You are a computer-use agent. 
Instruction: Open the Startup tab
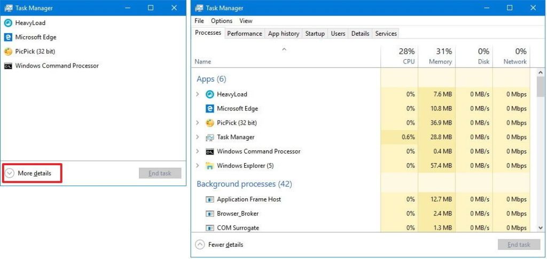[x=315, y=34]
